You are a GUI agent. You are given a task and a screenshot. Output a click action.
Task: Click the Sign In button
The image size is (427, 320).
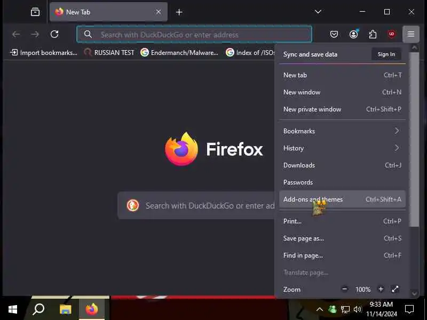[386, 54]
